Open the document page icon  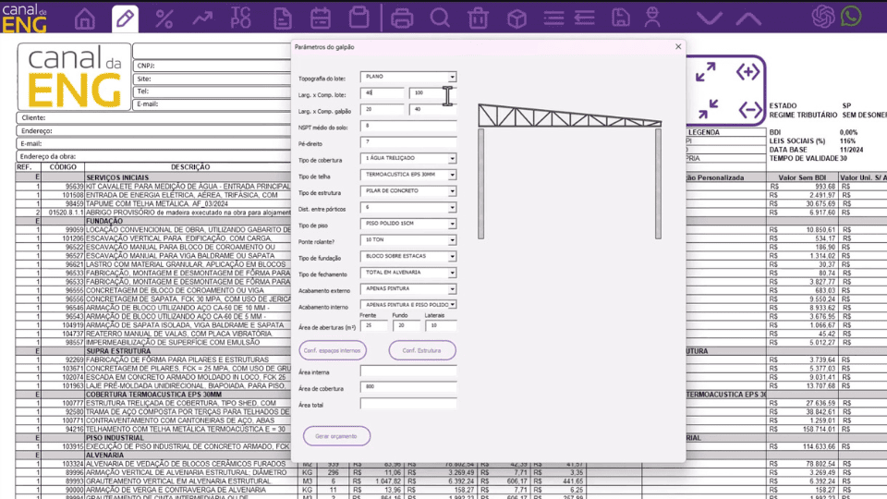pyautogui.click(x=283, y=18)
